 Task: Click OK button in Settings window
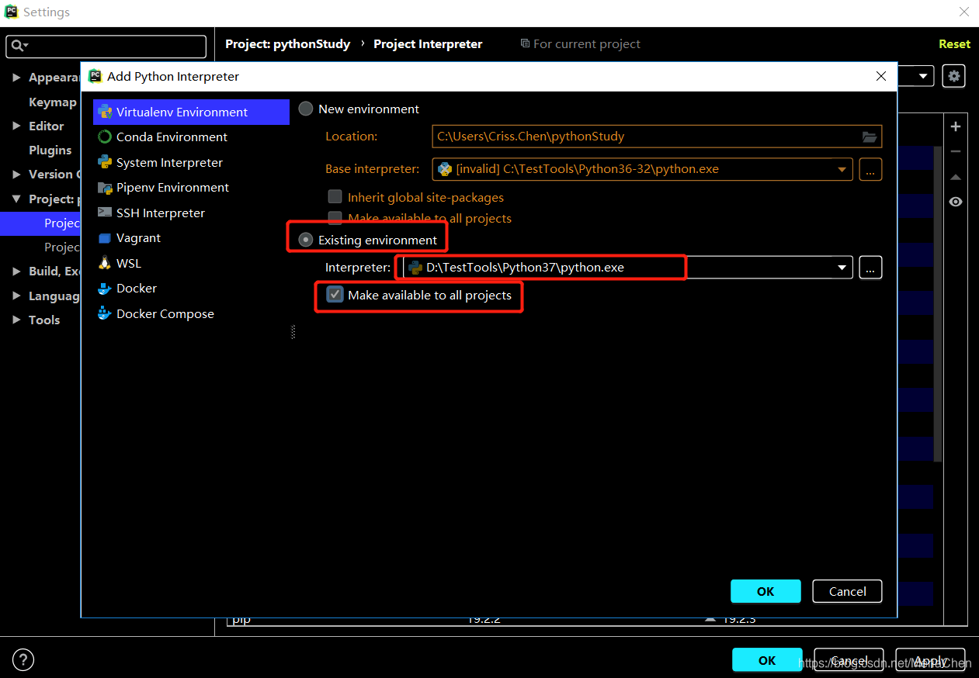[x=767, y=660]
